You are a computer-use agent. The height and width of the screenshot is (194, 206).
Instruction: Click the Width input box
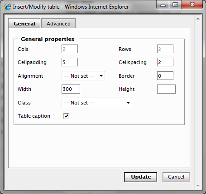point(71,89)
